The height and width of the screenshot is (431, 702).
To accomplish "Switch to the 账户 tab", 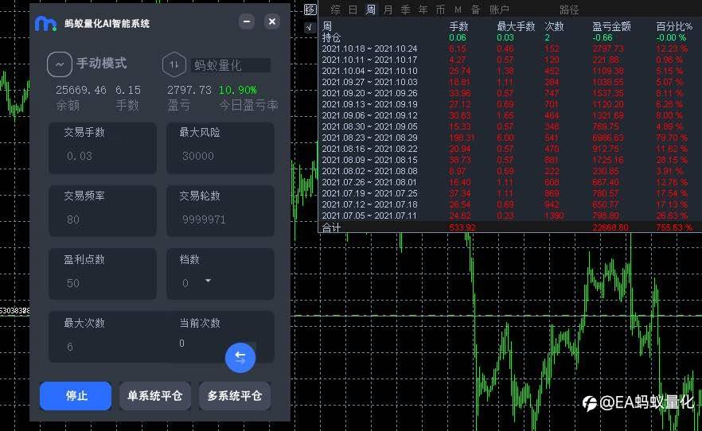I will point(499,10).
